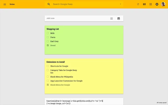This screenshot has height=105, width=168.
Task: Click the Notes title in header
Action: pos(12,4)
